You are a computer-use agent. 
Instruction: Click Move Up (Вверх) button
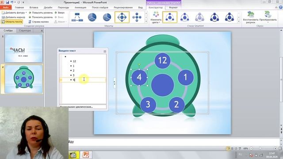pos(59,13)
